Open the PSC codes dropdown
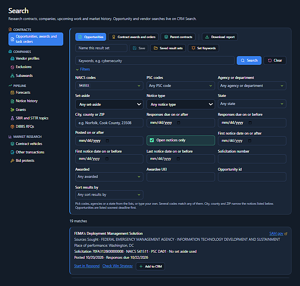300x286 pixels. [x=181, y=86]
